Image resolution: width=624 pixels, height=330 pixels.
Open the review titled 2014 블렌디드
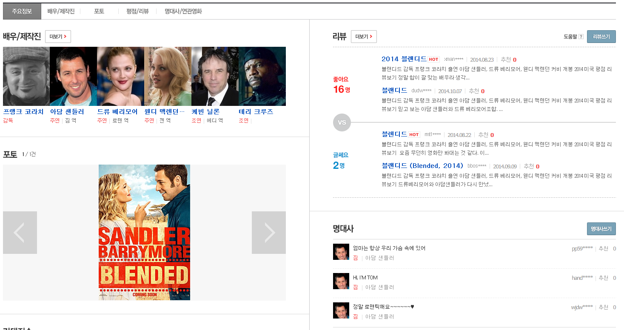pos(404,59)
